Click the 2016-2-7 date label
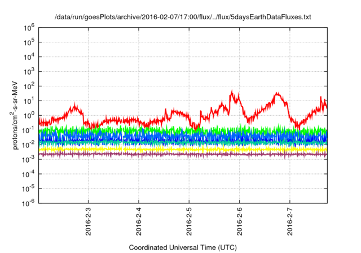This screenshot has width=361, height=253. [x=289, y=221]
